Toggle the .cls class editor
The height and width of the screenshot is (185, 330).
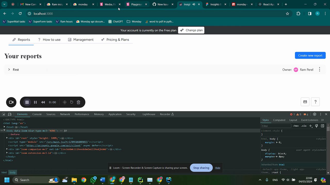(x=304, y=126)
